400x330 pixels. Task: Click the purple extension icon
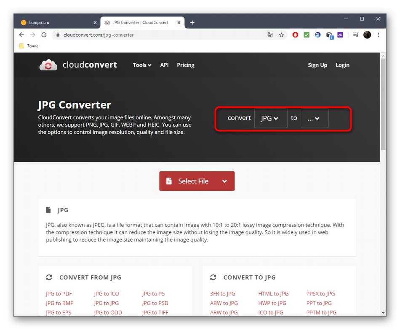pos(340,35)
